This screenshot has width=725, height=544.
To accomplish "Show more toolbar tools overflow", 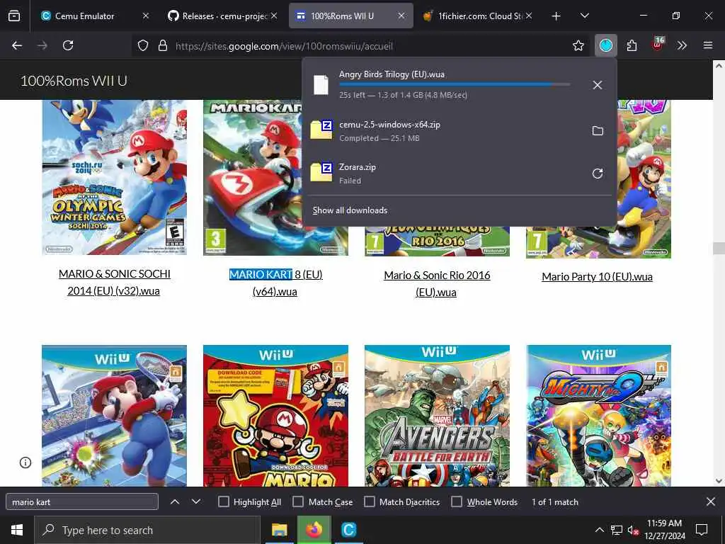I will click(x=682, y=45).
